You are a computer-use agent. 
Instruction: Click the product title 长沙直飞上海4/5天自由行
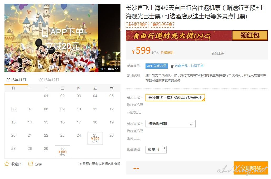coord(195,12)
